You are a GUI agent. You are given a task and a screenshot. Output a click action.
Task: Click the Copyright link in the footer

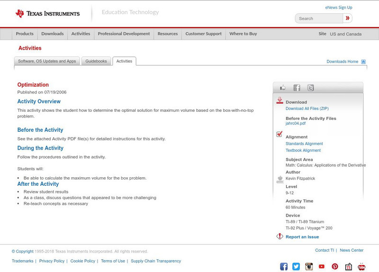22,252
